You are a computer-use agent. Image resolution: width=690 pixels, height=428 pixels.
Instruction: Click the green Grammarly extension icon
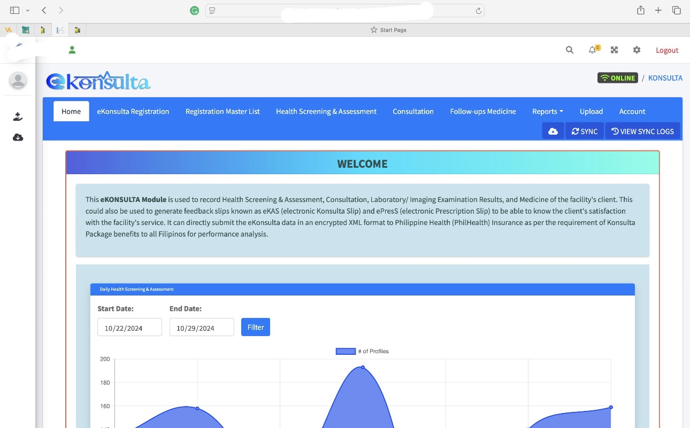[195, 11]
